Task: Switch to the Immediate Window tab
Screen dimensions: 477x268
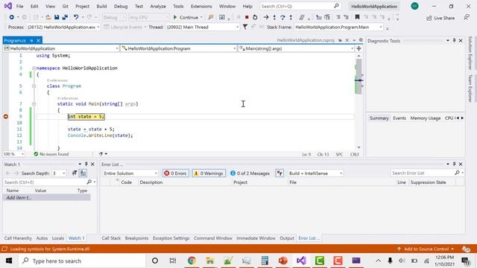Action: point(256,238)
